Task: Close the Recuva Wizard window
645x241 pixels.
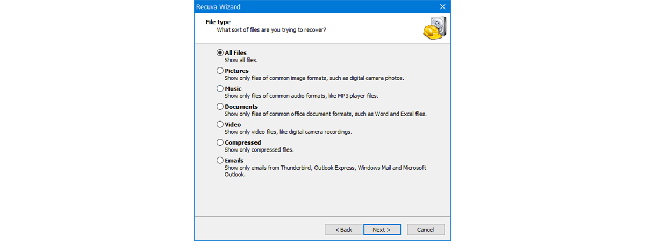Action: [x=442, y=7]
